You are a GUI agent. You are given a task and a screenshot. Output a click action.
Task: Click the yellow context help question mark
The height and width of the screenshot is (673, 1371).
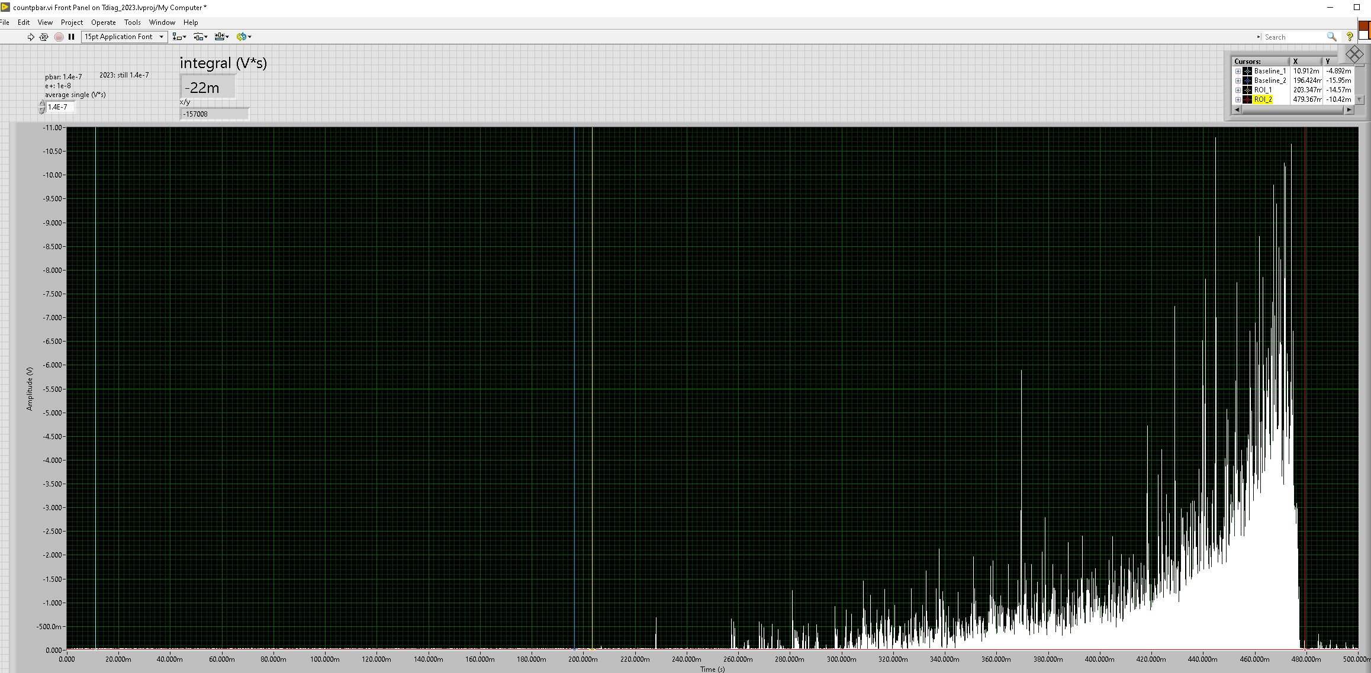1349,37
